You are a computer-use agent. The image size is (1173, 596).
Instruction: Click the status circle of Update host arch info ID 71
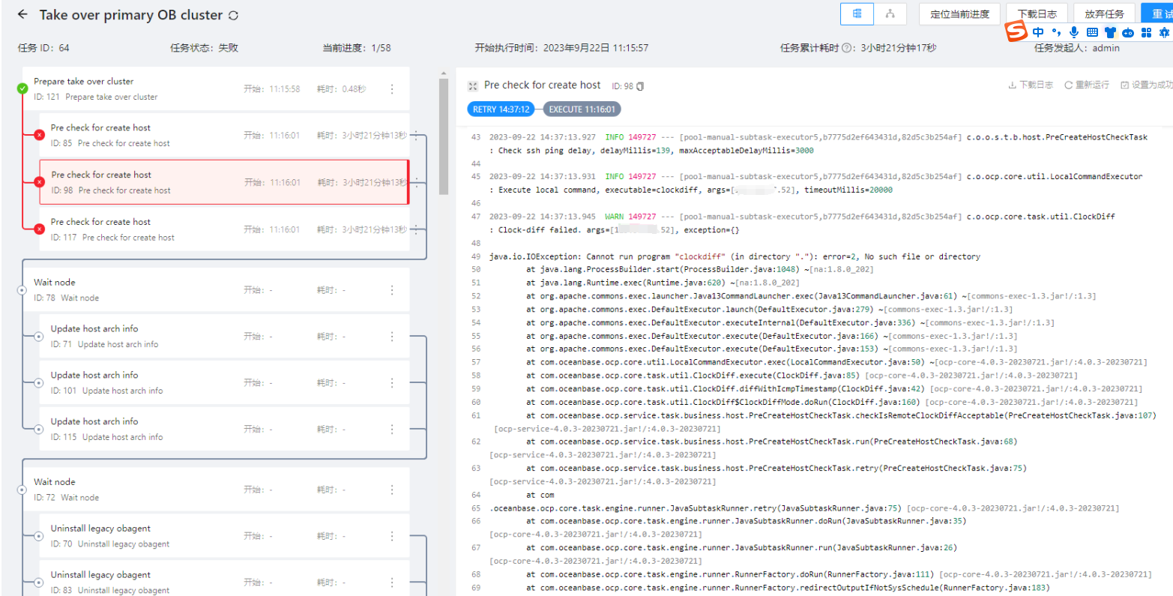click(39, 337)
